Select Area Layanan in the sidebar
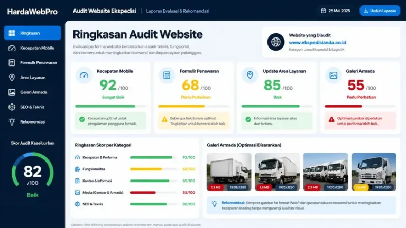Screen dimensions: 406x228 pyautogui.click(x=32, y=77)
